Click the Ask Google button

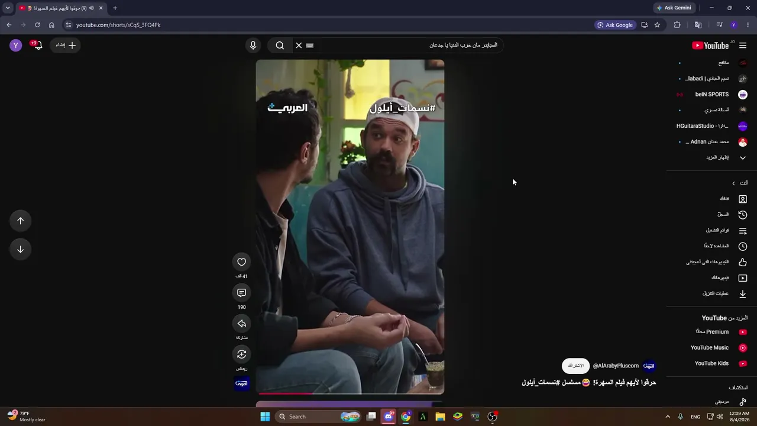tap(615, 25)
